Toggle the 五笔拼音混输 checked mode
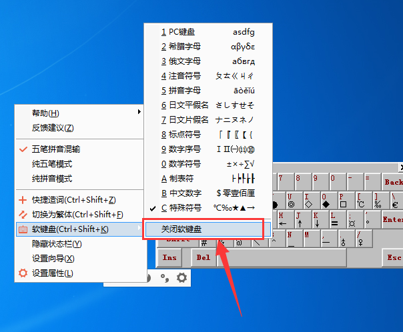Screen dimensions: 403x332 (79, 149)
